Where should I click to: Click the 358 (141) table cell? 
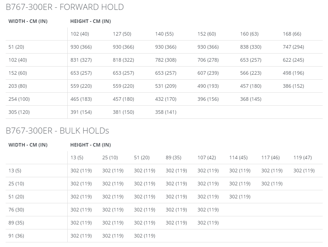(x=166, y=112)
